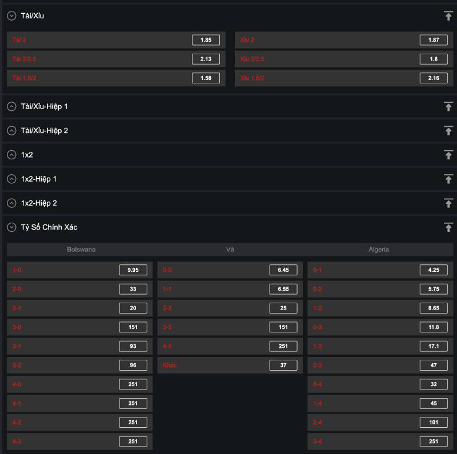The width and height of the screenshot is (457, 454).
Task: Pick Xỉu 2/2.5 odds 1.6
Action: click(434, 59)
